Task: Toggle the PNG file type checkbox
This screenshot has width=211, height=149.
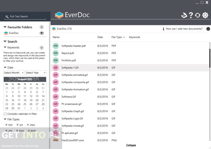Action: pos(17,131)
